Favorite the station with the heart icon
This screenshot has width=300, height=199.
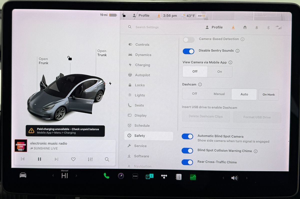(x=73, y=159)
